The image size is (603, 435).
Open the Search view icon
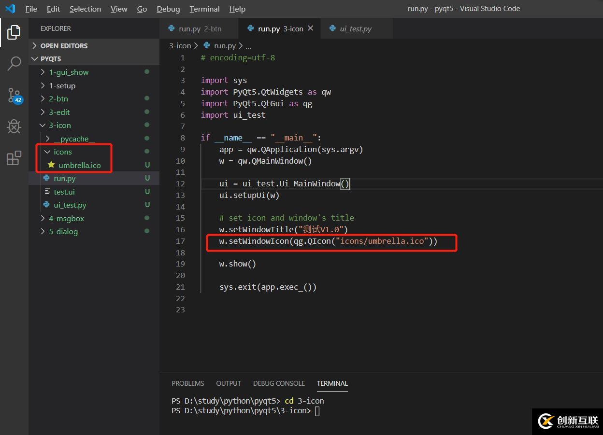[14, 63]
